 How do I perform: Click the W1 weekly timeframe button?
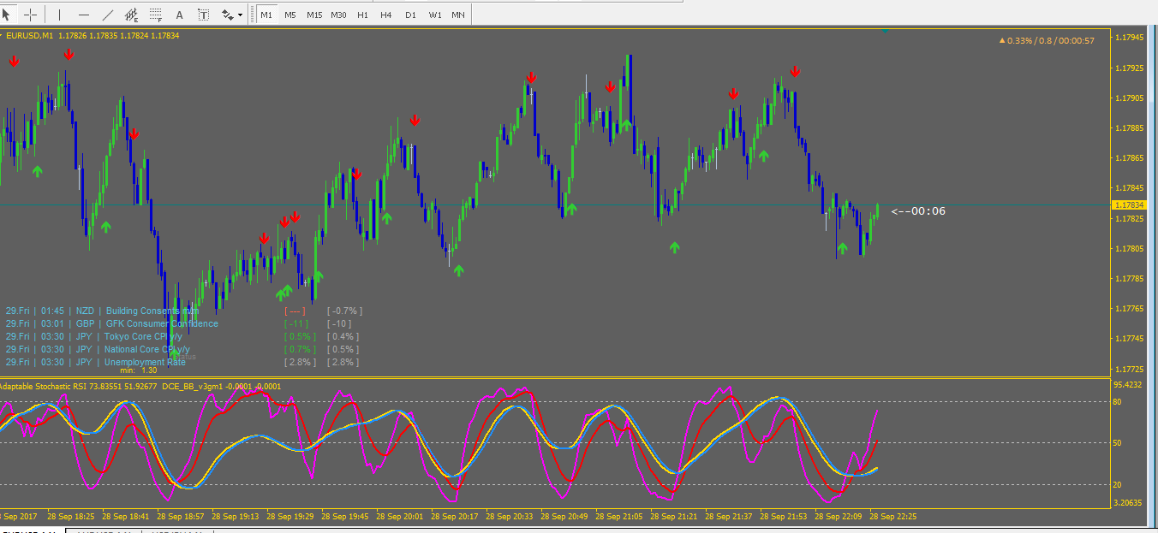point(434,15)
